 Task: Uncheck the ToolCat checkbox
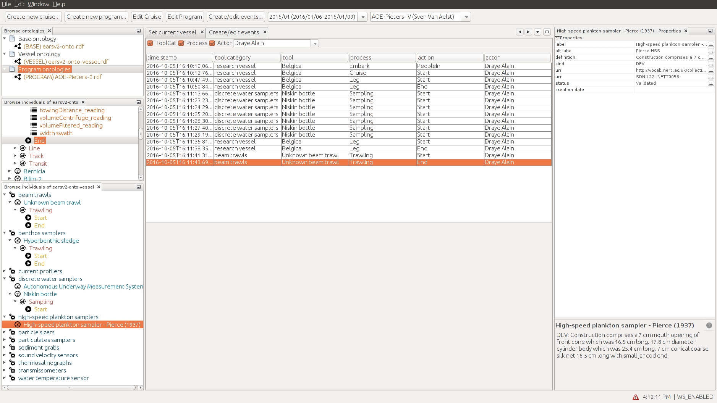pos(151,43)
